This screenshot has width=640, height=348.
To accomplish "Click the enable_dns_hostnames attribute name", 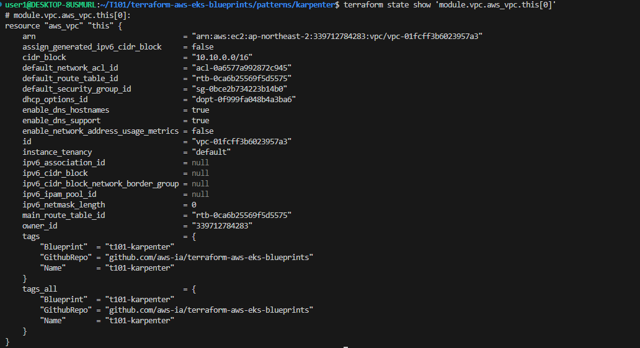I will tap(66, 110).
